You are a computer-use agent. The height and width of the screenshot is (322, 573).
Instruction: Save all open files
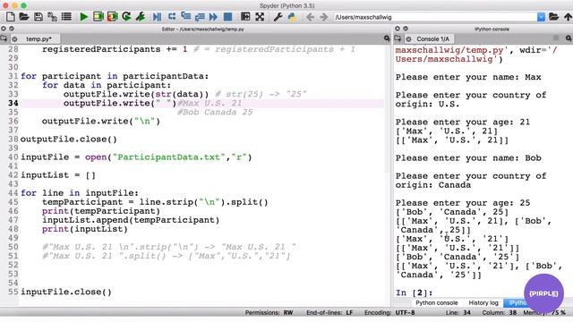point(52,17)
